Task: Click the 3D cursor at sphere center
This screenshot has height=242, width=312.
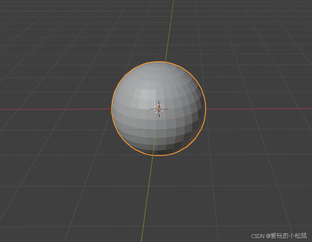Action: pyautogui.click(x=159, y=109)
